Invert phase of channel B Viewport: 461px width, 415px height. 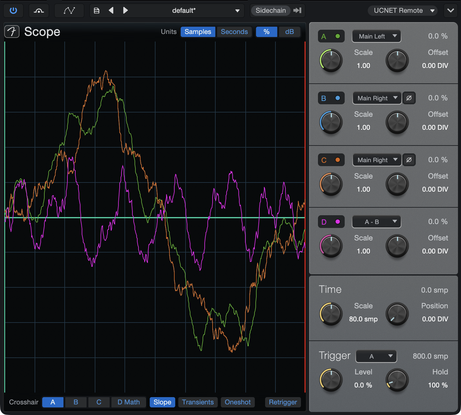click(409, 98)
